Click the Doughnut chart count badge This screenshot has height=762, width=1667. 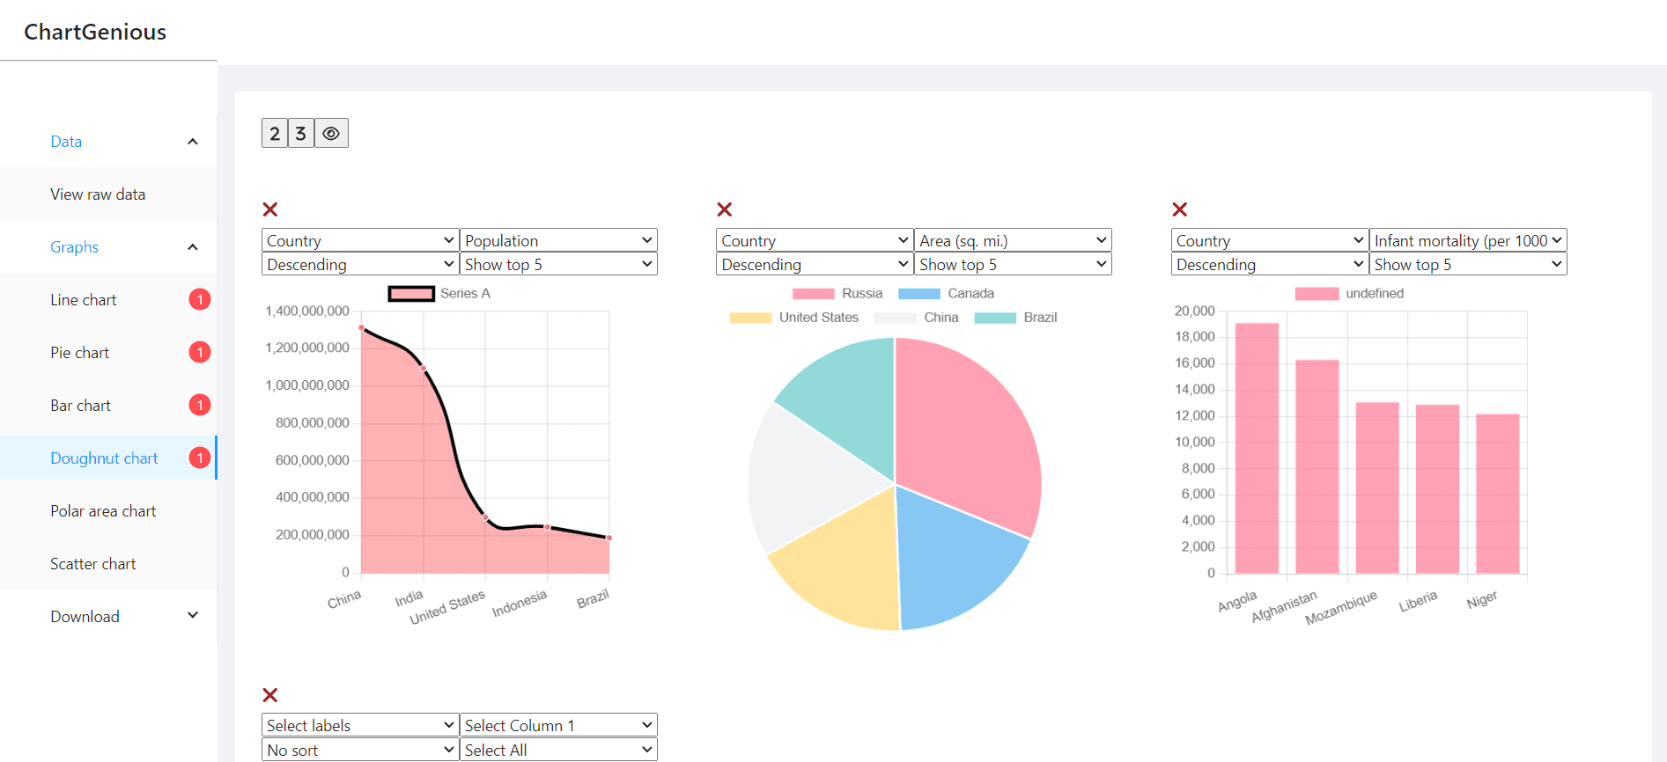(x=200, y=458)
